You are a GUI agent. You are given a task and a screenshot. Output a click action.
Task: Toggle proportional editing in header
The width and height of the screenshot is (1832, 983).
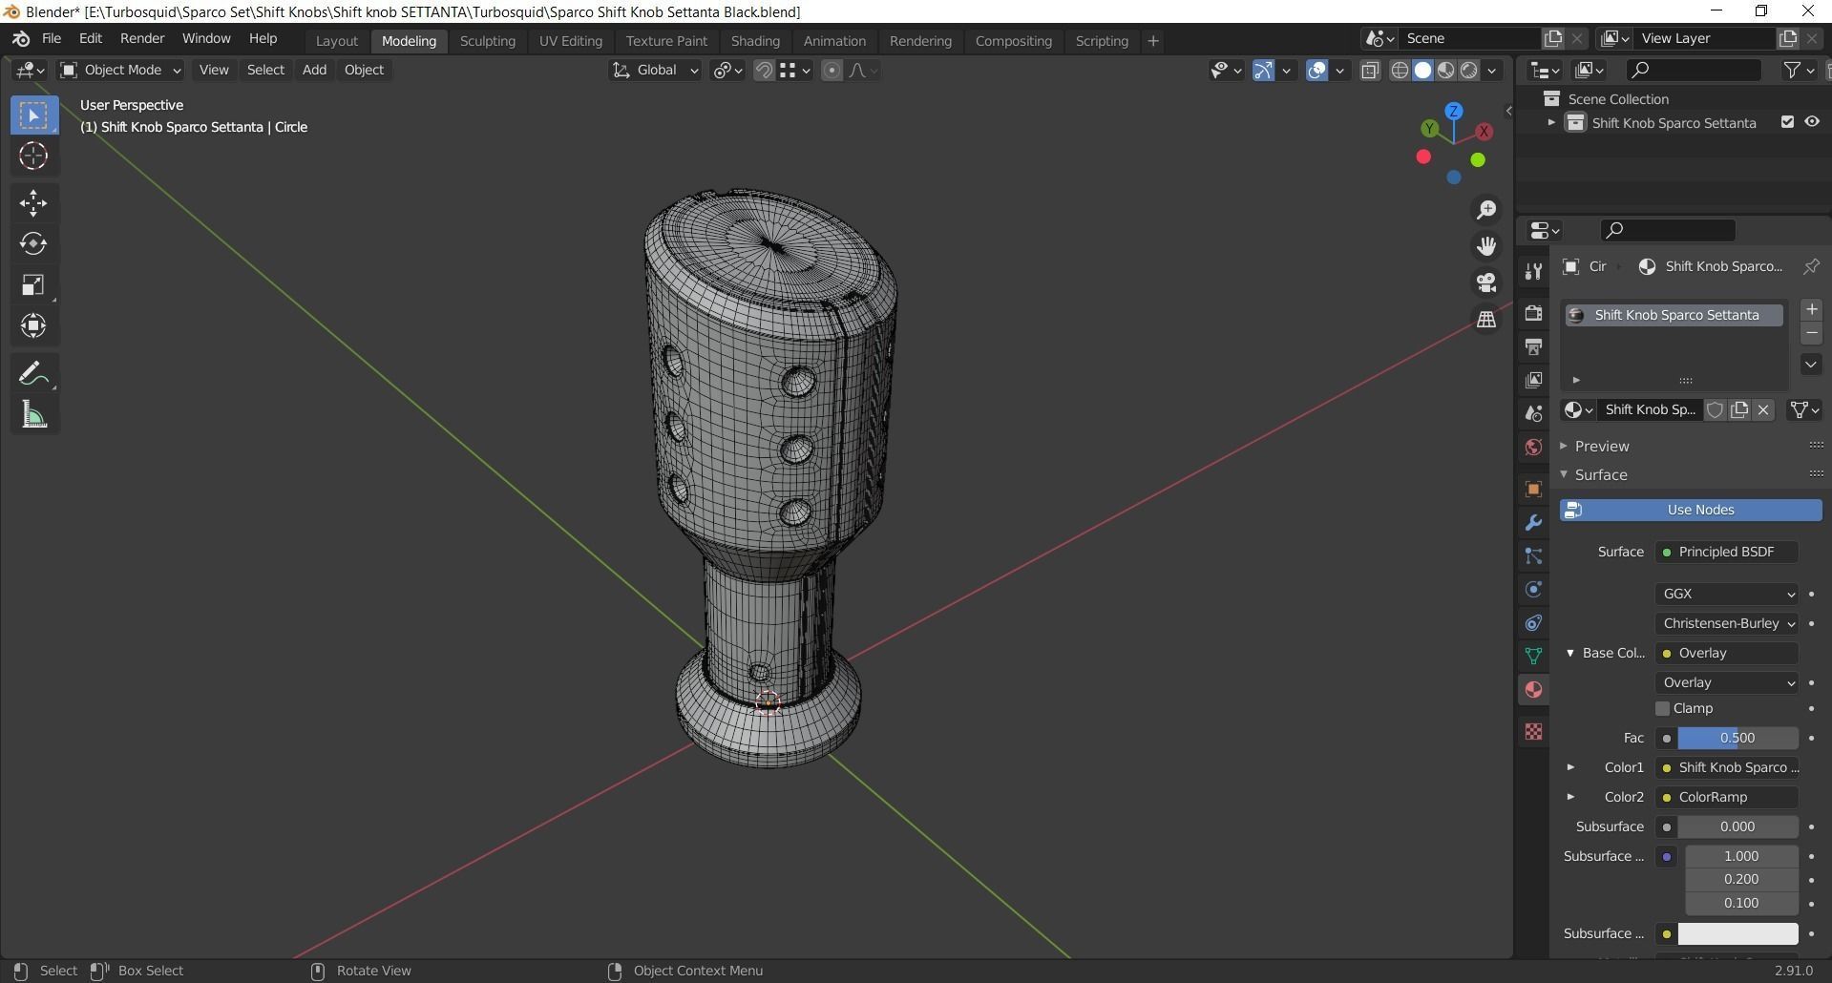832,70
